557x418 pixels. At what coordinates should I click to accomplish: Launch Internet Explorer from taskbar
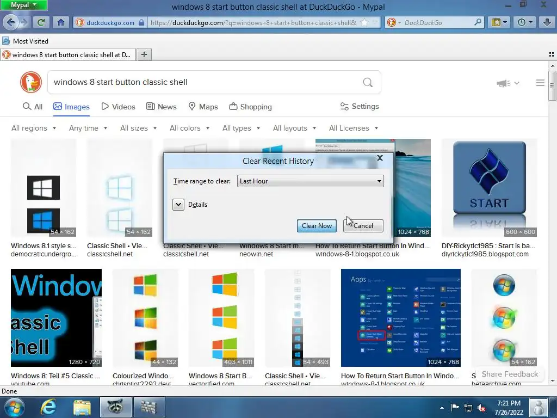[48, 407]
